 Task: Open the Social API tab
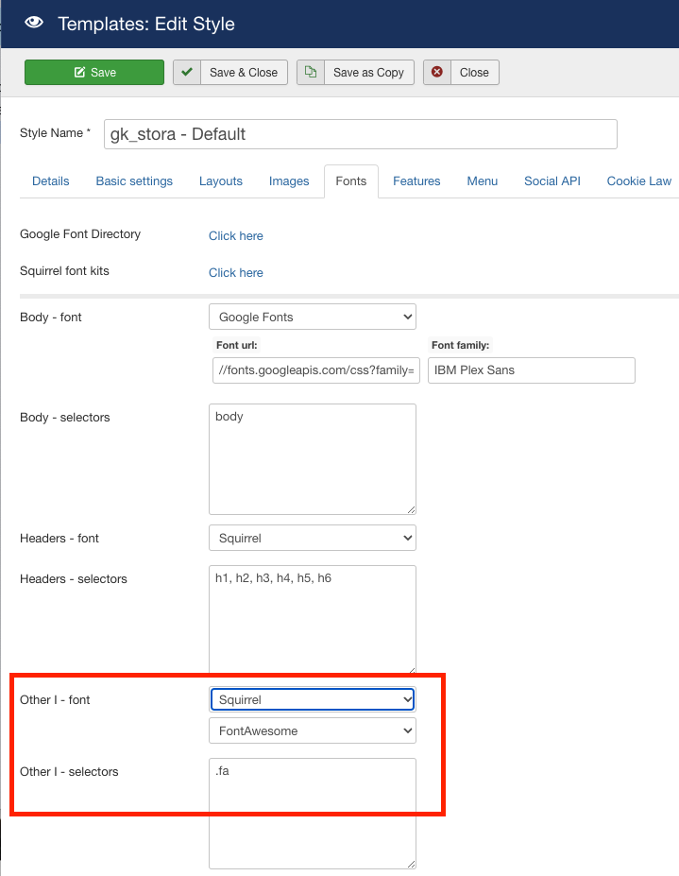552,181
